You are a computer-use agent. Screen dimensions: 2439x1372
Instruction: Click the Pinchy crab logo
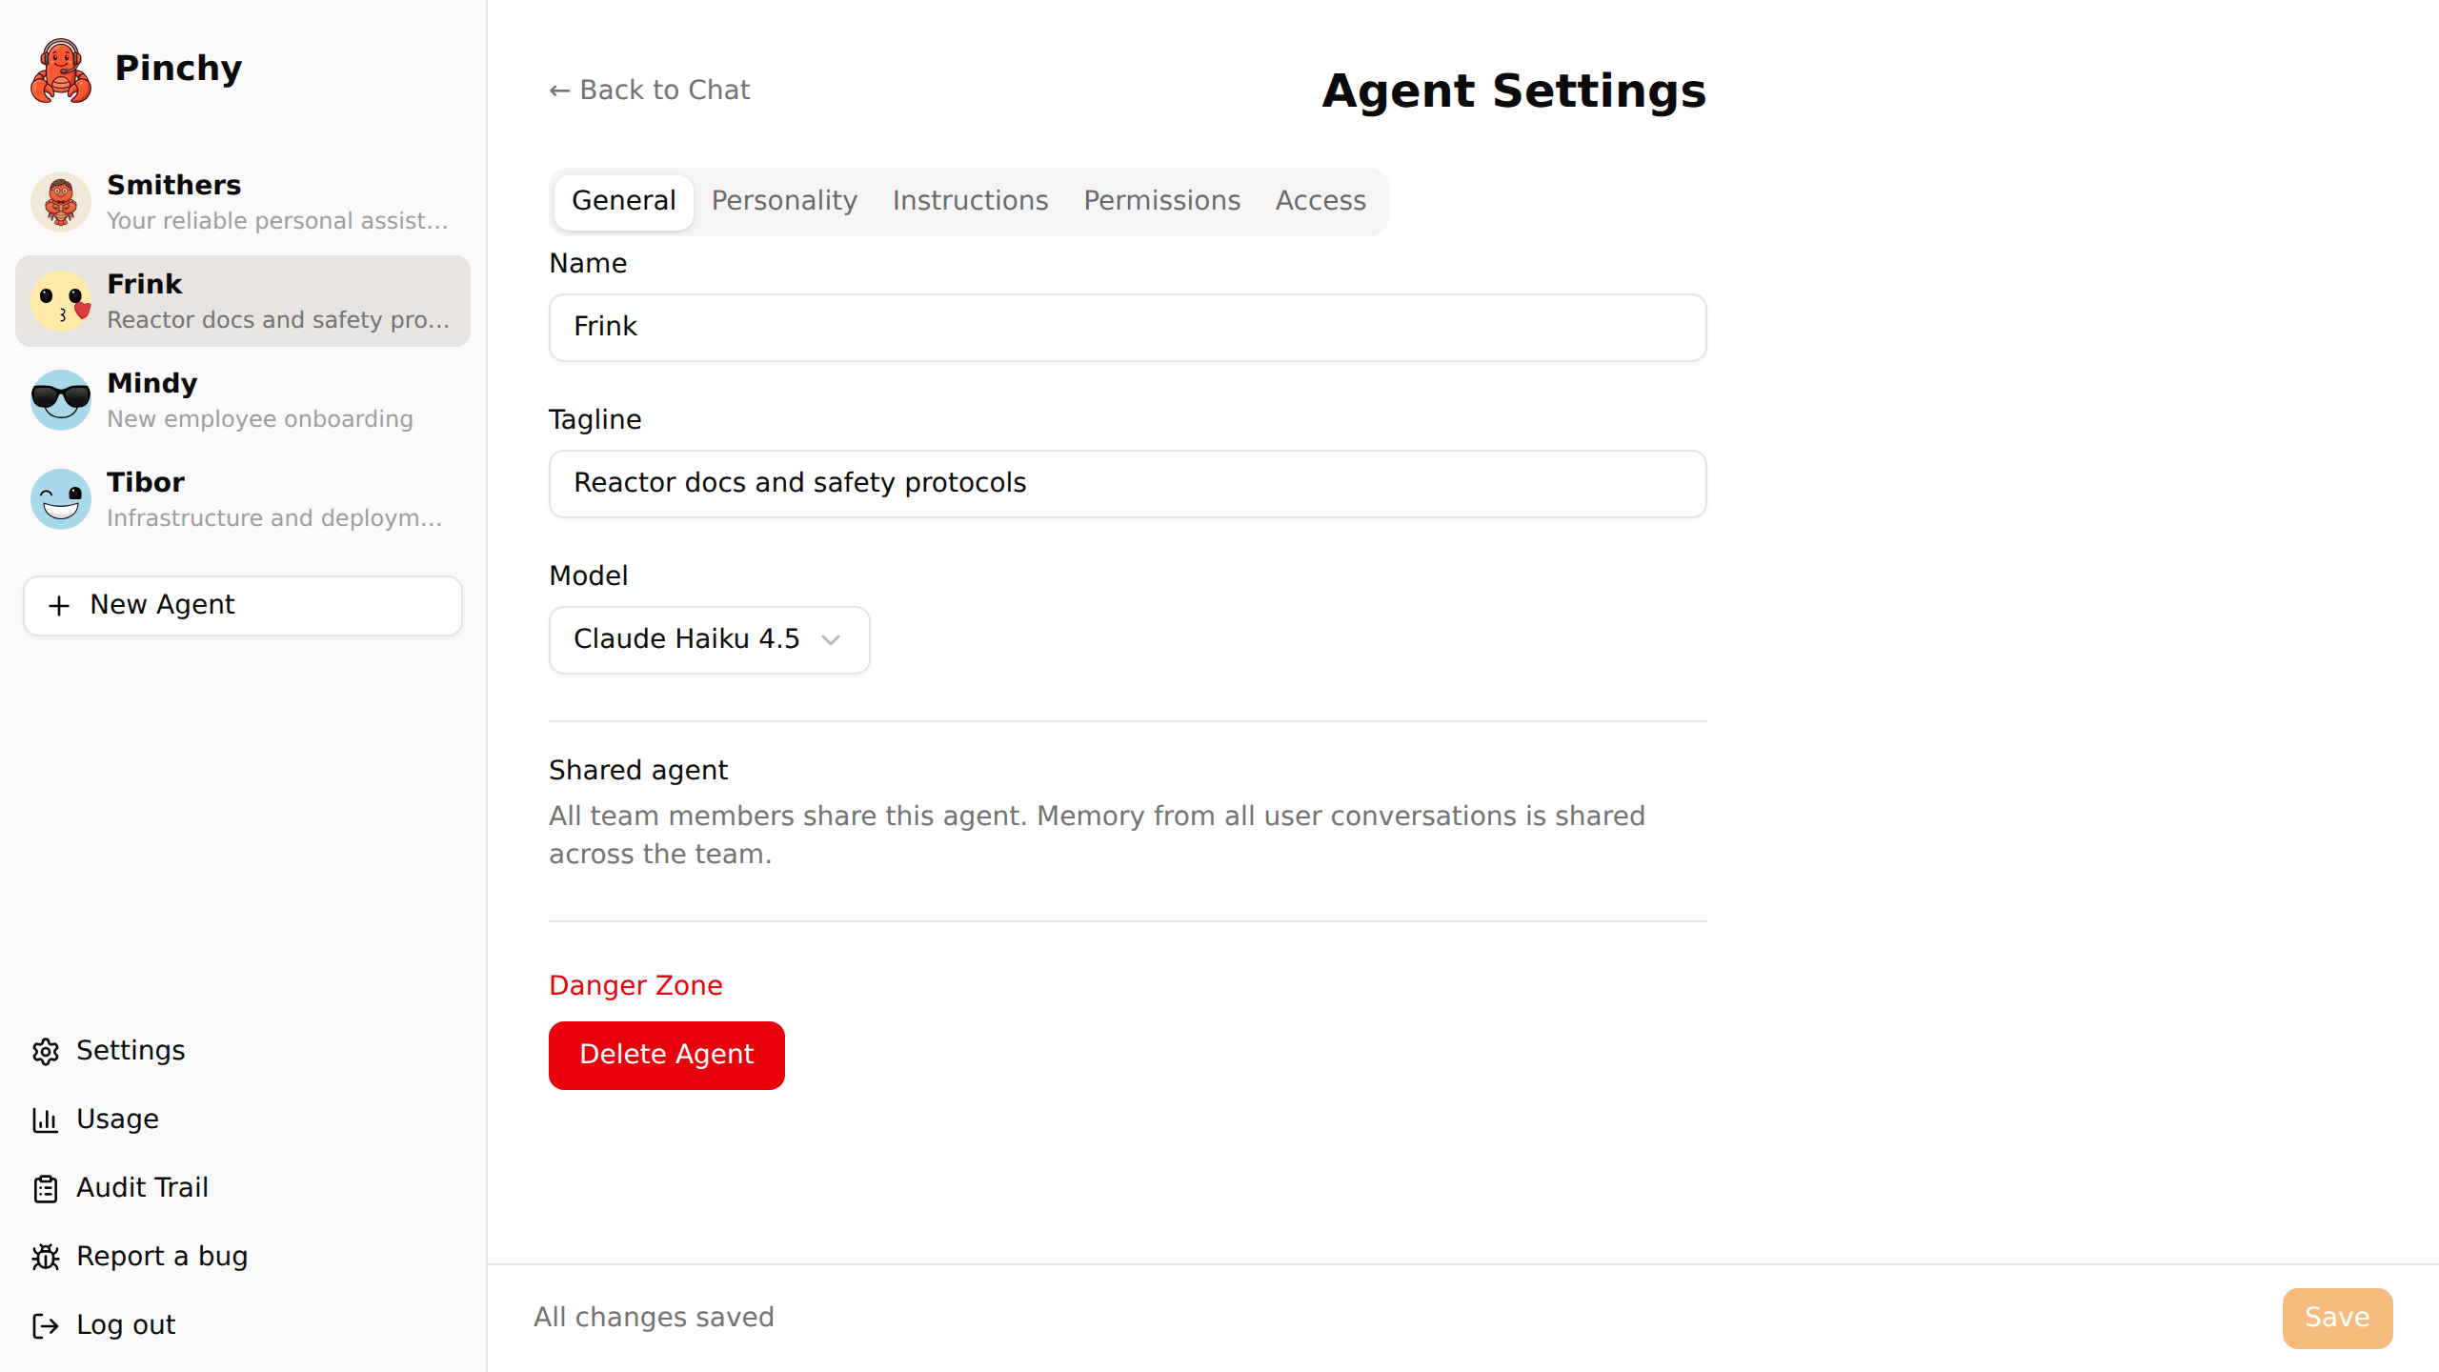coord(60,70)
